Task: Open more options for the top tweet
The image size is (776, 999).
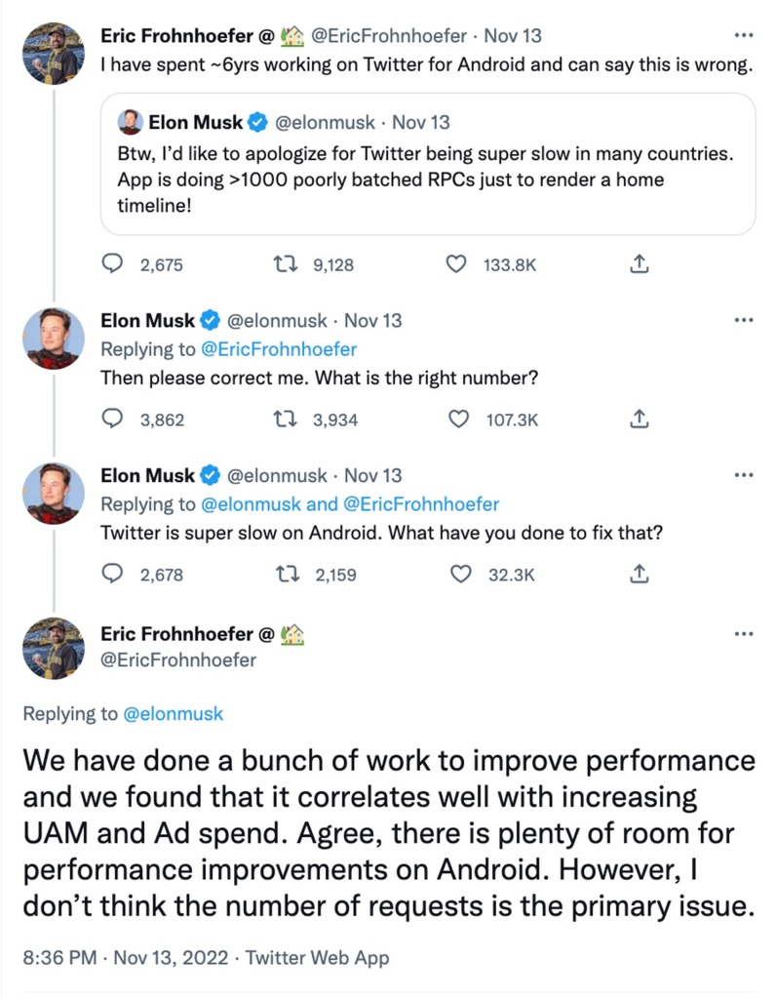Action: [x=743, y=36]
